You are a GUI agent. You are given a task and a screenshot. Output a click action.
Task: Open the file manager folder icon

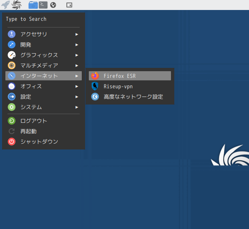click(33, 5)
